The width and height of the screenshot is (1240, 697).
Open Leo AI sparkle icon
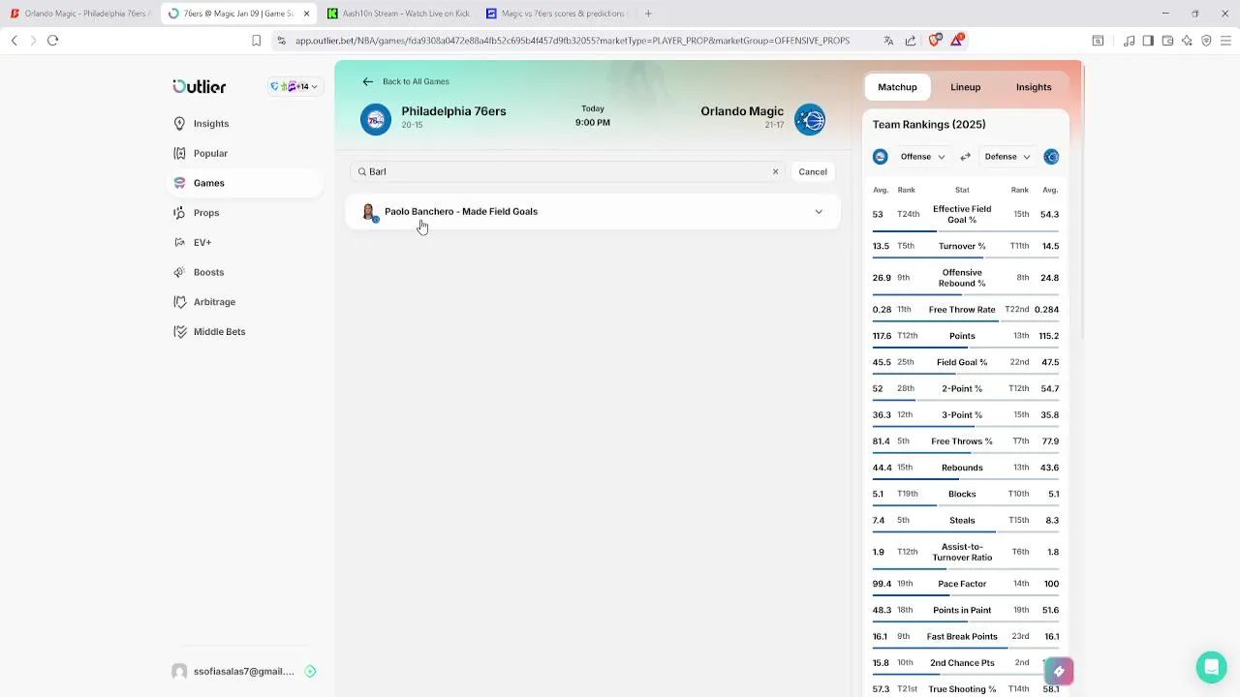[x=1187, y=41]
